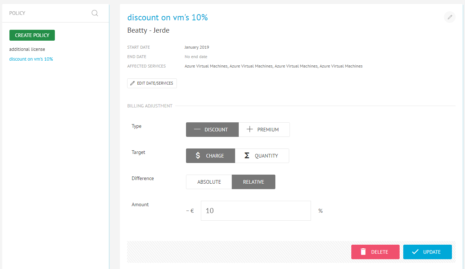Click the Update button label
Screen dimensions: 465x269
point(432,252)
